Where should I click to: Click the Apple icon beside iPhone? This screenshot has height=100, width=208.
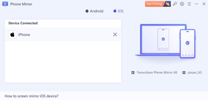(12, 35)
